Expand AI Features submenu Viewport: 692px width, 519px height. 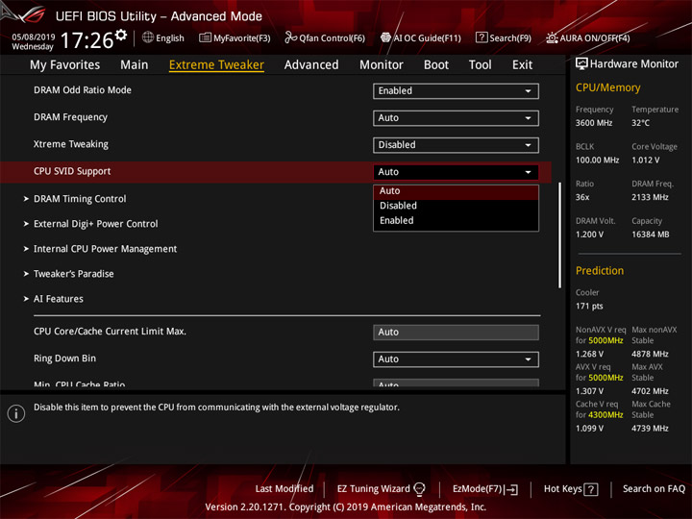pos(59,299)
